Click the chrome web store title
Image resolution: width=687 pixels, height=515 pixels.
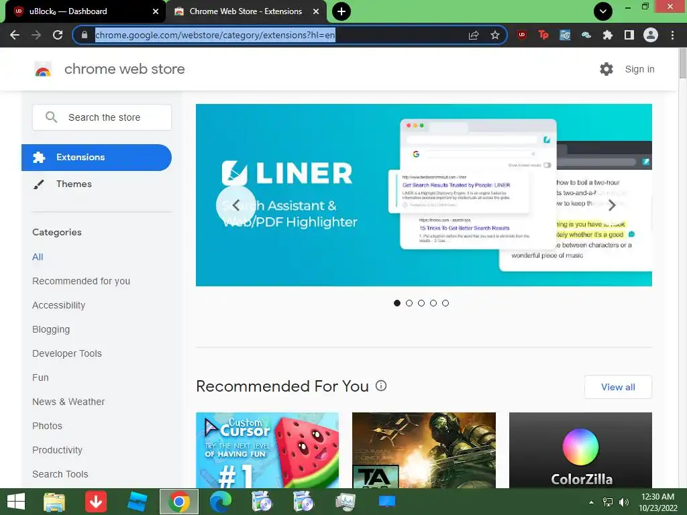[124, 69]
